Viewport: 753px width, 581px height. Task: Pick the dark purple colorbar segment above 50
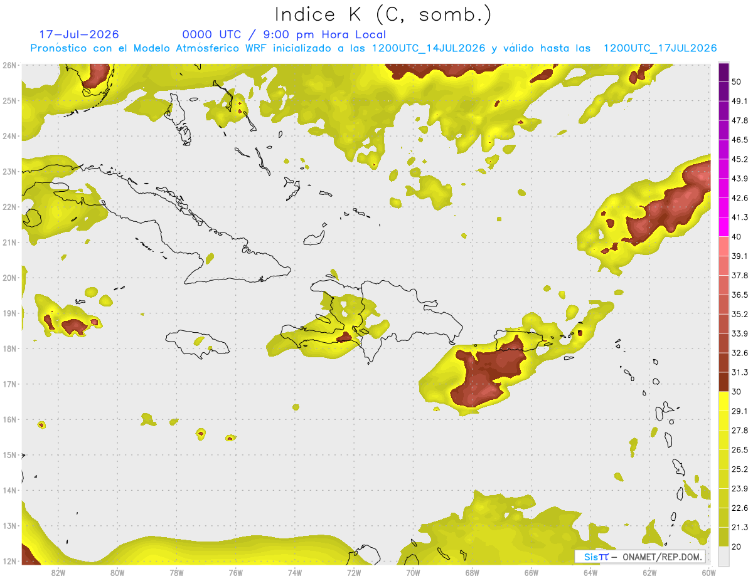724,73
